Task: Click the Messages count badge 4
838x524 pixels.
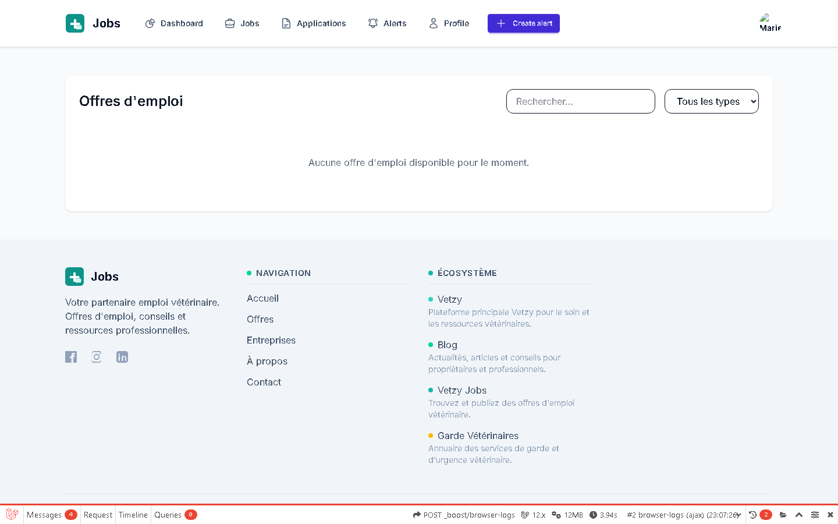Action: click(x=71, y=515)
